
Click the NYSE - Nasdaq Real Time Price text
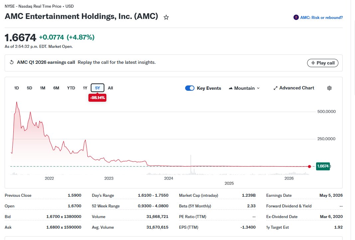click(33, 6)
